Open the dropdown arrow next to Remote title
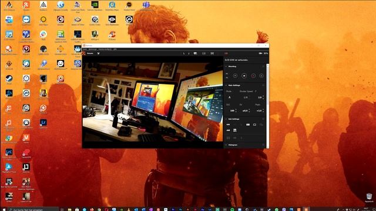376x211 pixels. pos(98,53)
